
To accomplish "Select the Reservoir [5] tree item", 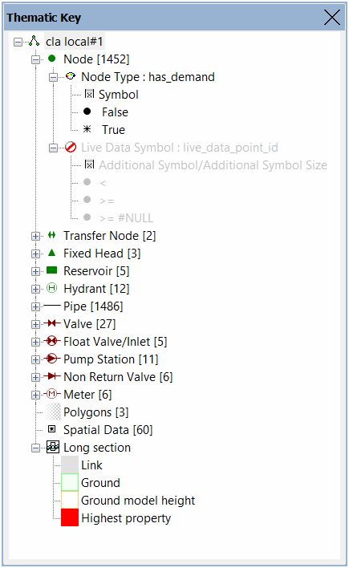I will (x=96, y=271).
